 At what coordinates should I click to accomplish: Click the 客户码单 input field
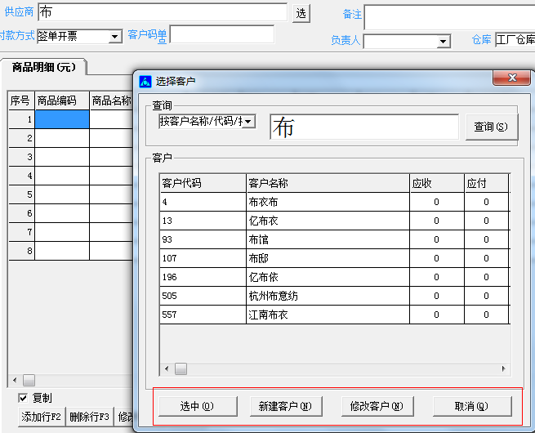coord(222,34)
